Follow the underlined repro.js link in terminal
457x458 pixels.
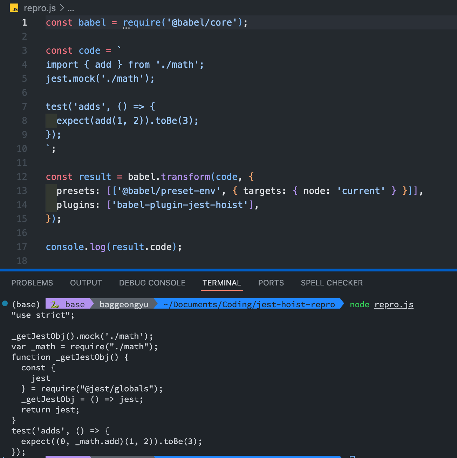click(394, 304)
